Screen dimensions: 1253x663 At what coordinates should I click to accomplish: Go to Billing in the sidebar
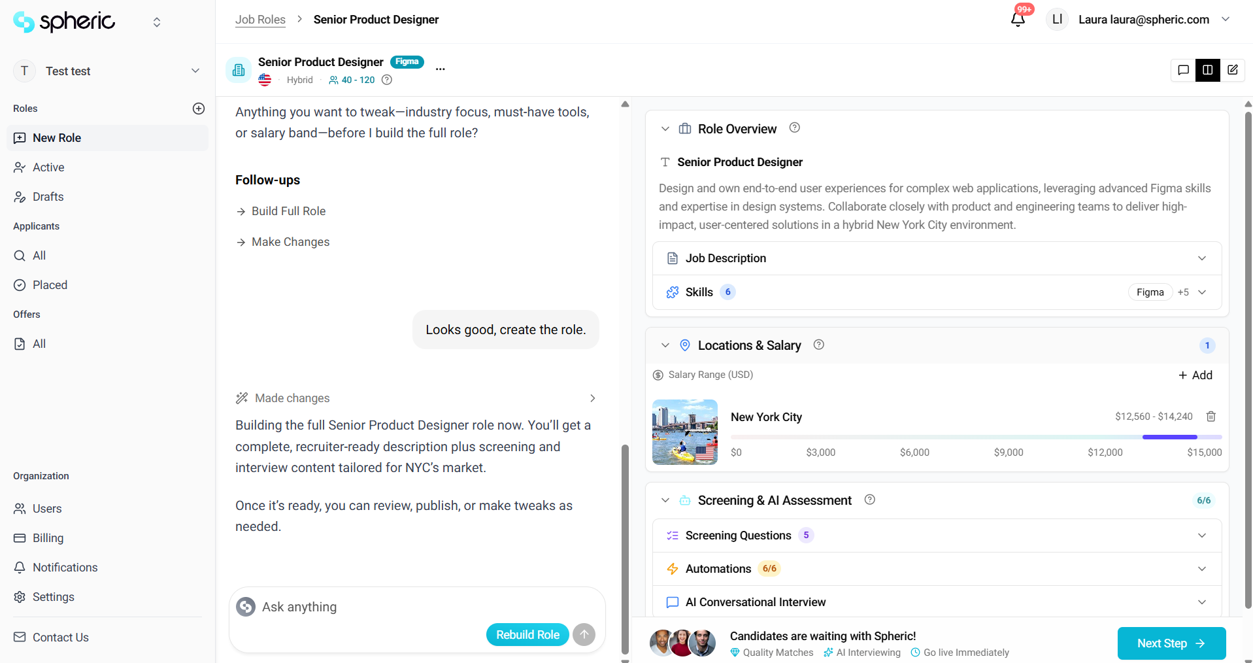point(48,538)
